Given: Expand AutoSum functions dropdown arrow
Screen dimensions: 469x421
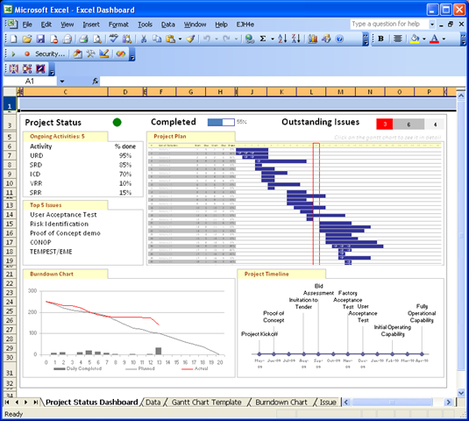Looking at the screenshot, I should 273,39.
